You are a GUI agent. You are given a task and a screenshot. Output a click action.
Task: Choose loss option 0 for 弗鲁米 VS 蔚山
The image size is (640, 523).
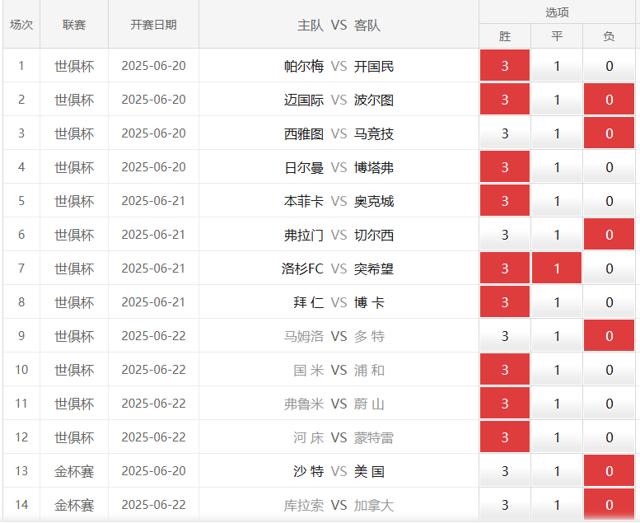click(x=609, y=404)
